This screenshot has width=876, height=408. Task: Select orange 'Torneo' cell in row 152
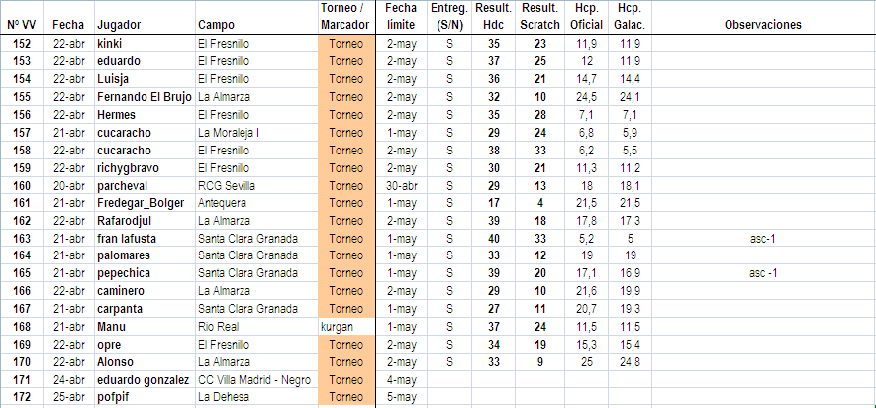[x=345, y=44]
